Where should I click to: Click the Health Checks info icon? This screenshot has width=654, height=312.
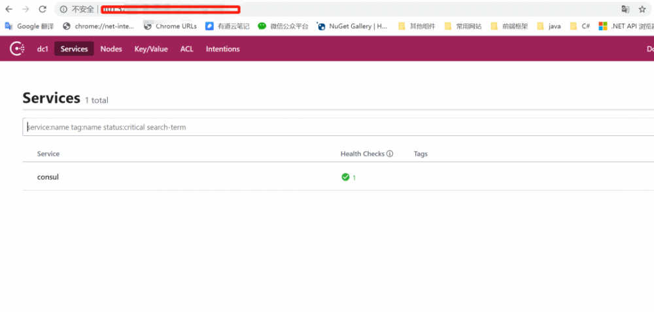[x=390, y=154]
